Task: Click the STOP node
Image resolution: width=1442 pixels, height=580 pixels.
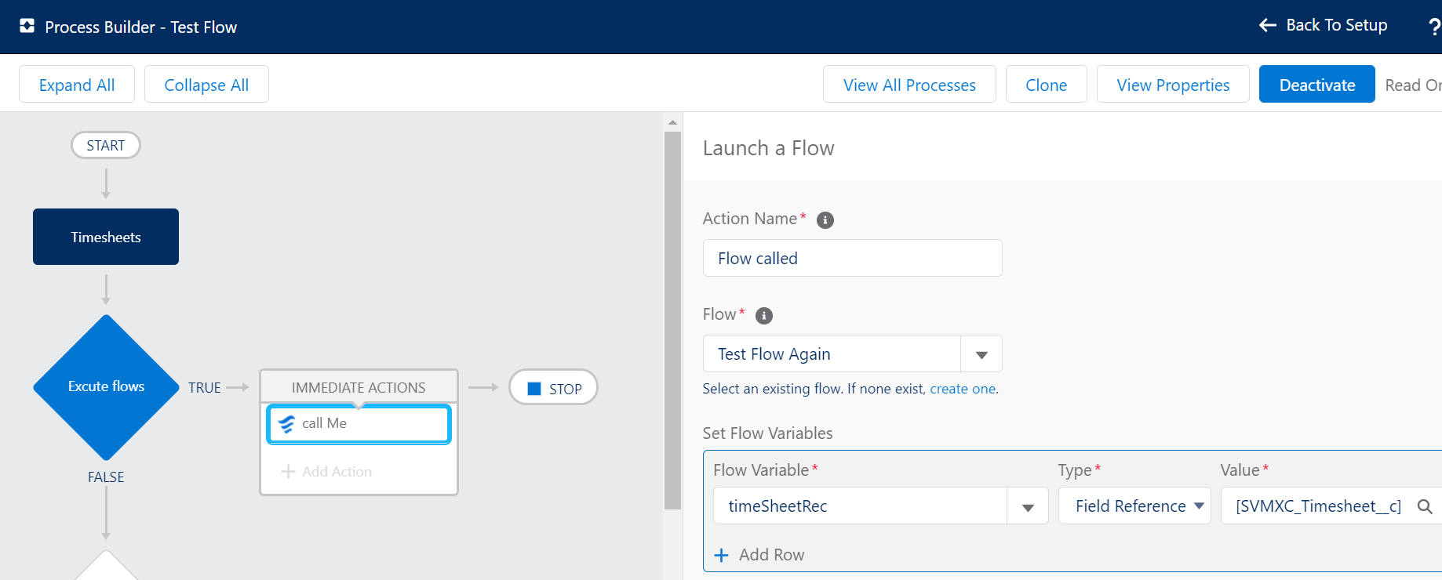Action: [553, 387]
